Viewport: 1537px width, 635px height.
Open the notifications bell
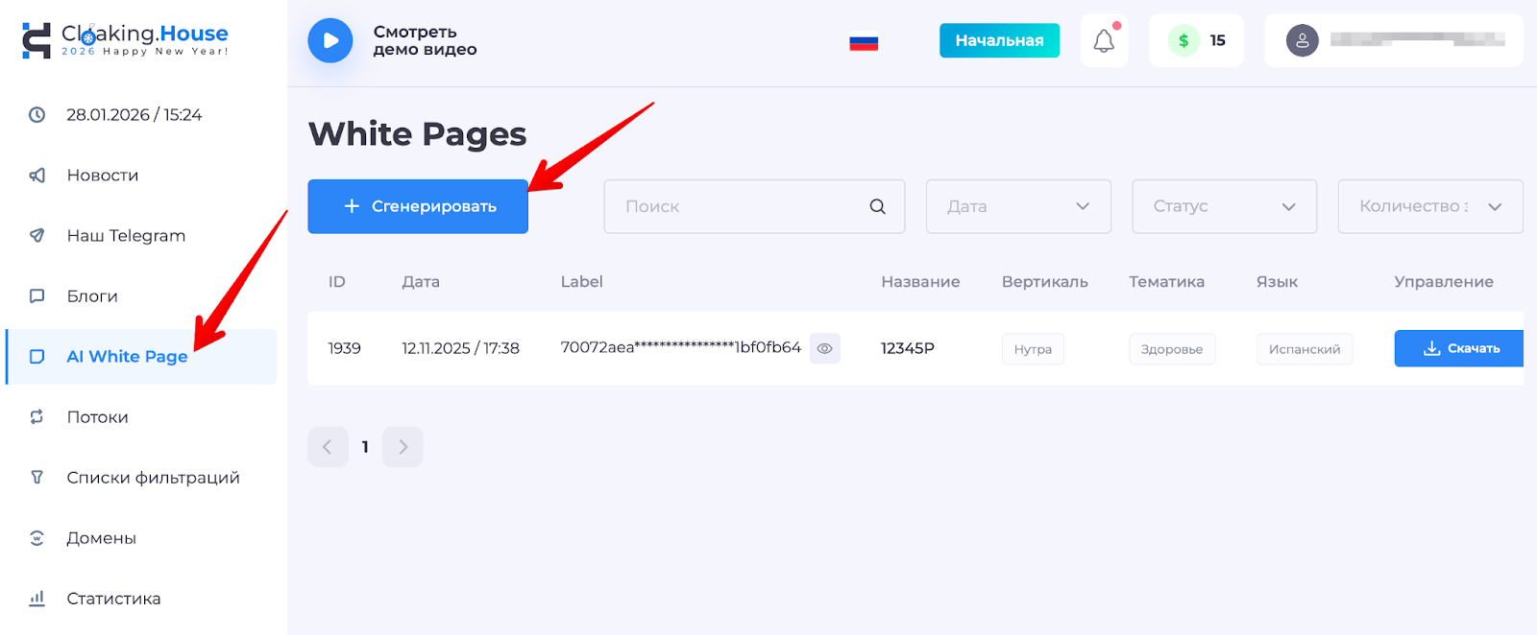(1104, 40)
